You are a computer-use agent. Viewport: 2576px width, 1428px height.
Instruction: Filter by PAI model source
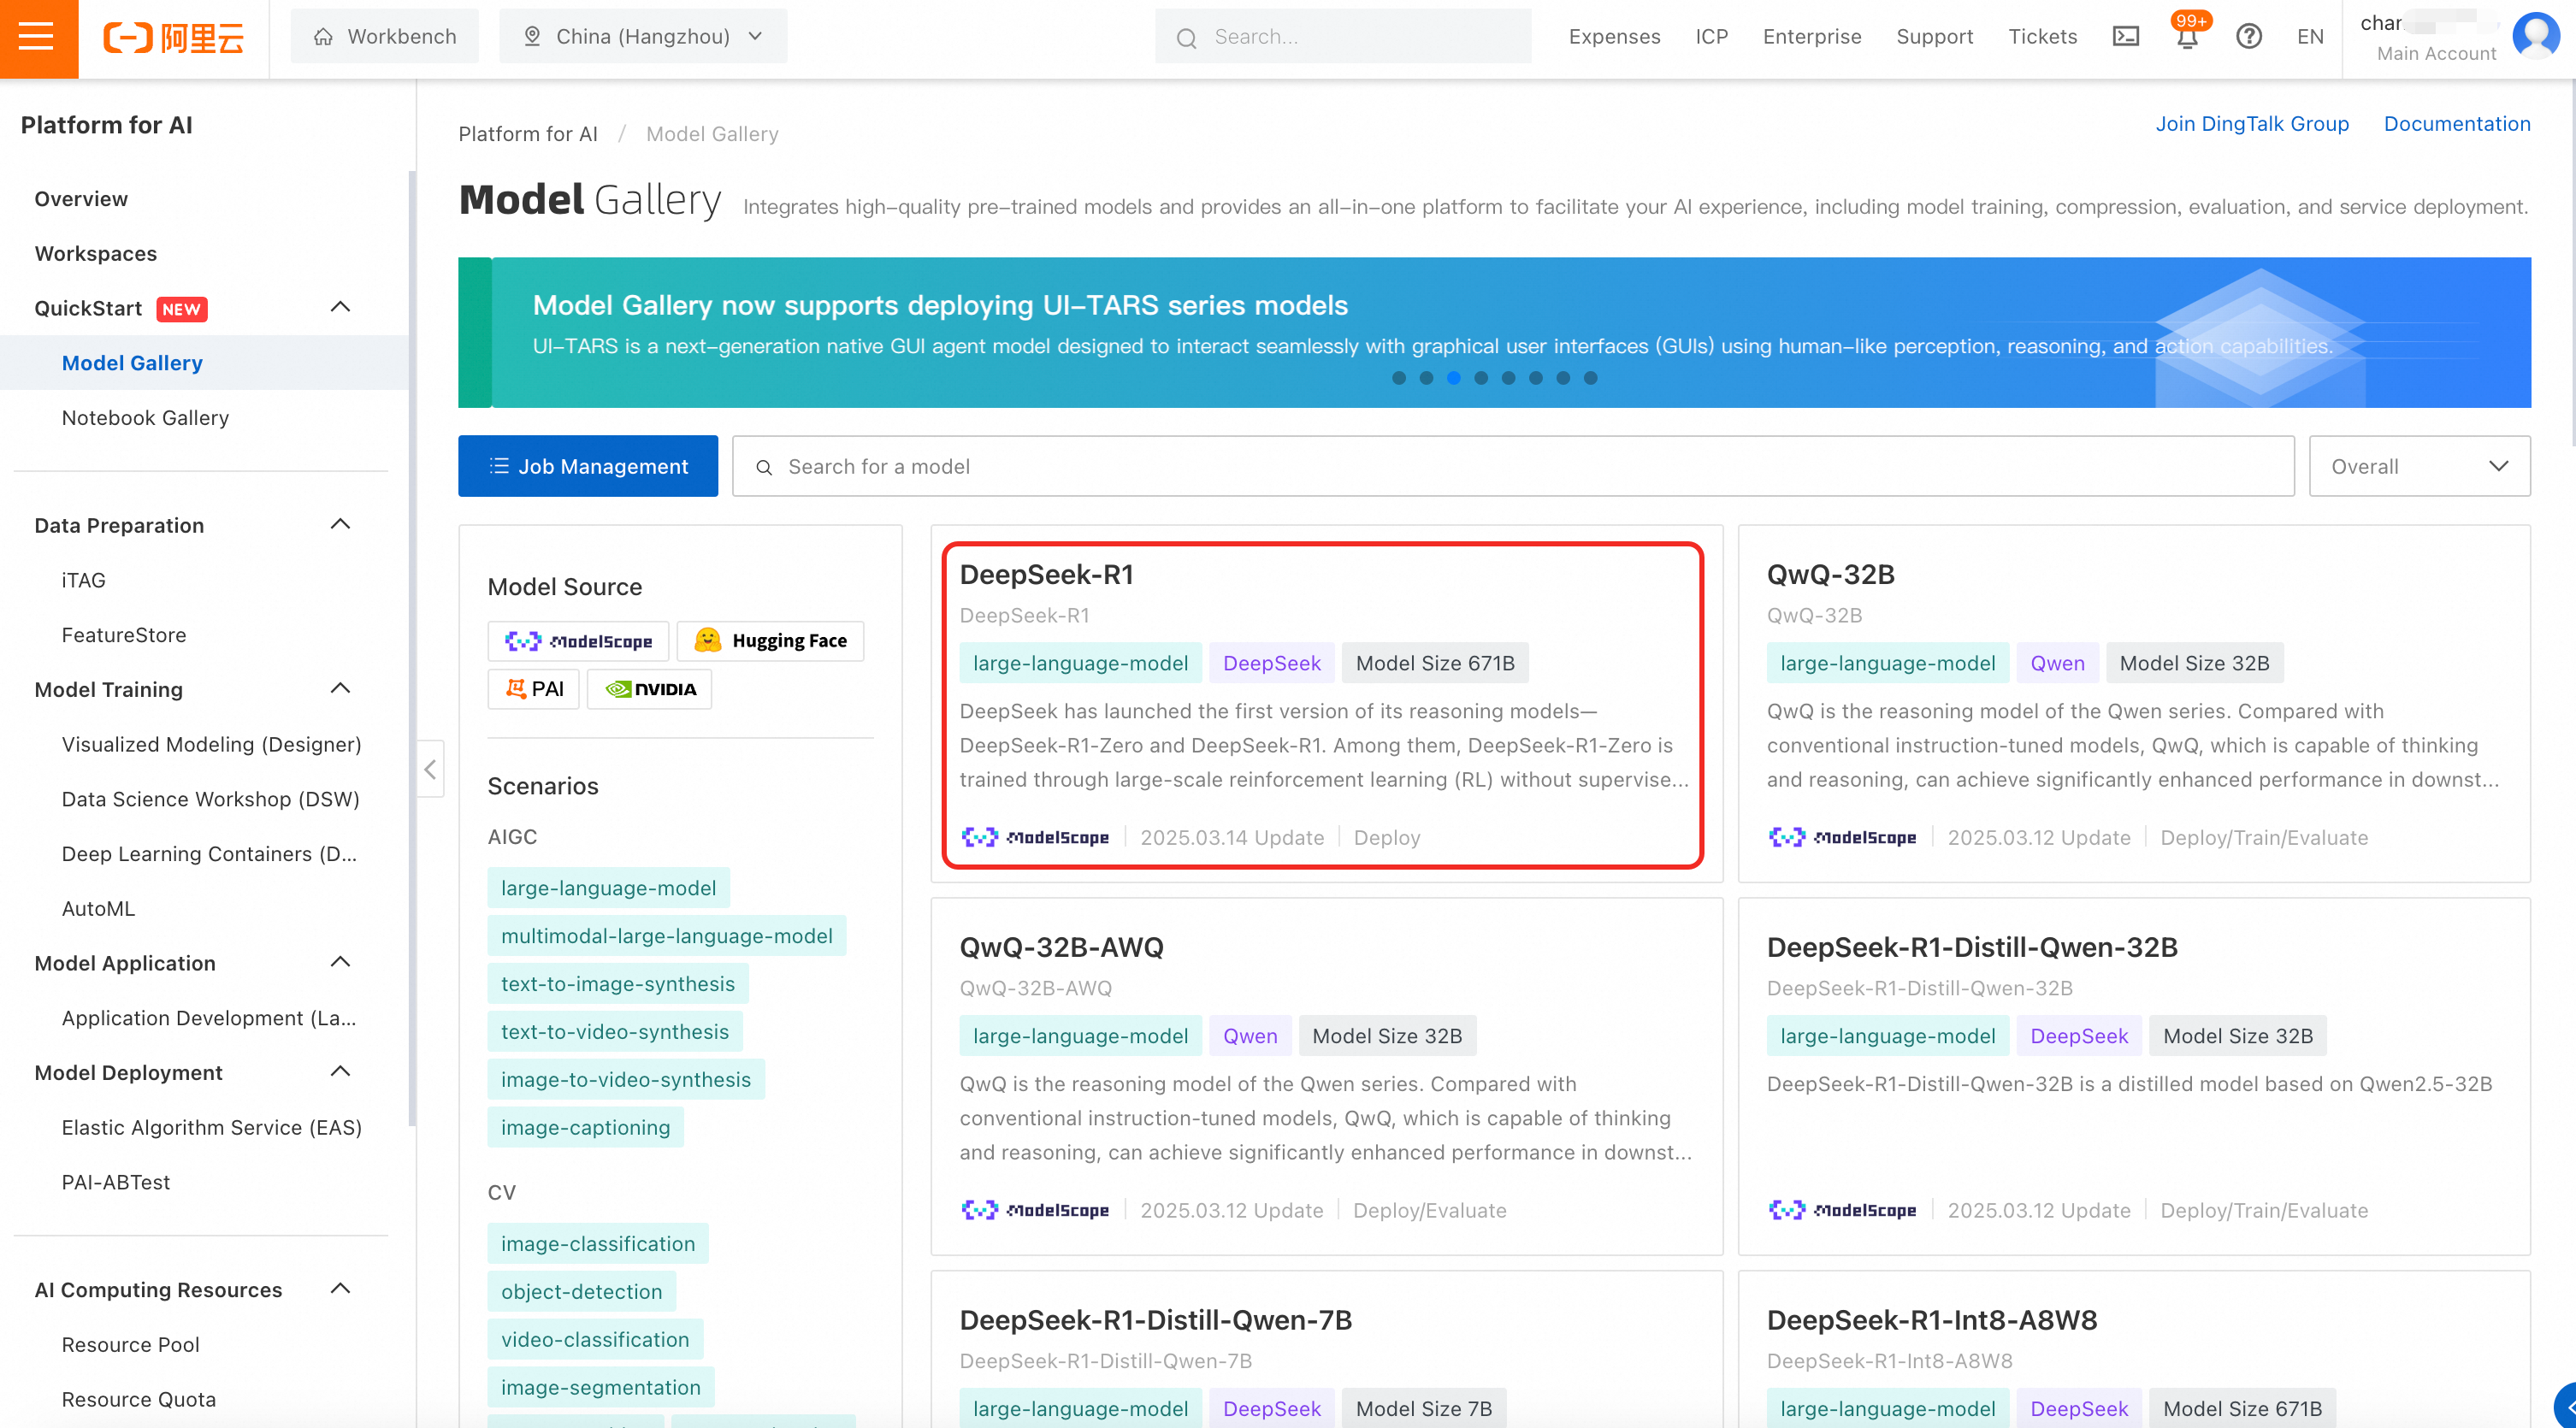(x=533, y=689)
